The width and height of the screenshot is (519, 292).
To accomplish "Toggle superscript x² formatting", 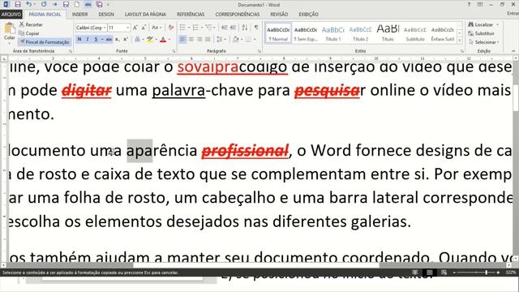I will point(126,40).
